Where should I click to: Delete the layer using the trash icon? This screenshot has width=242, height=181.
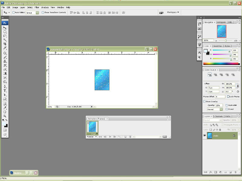[235, 172]
